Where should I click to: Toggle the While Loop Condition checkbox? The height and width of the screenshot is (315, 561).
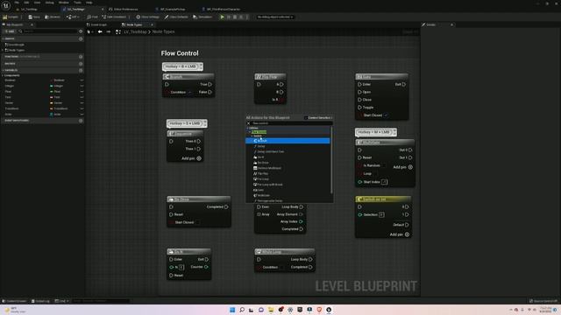pos(281,267)
